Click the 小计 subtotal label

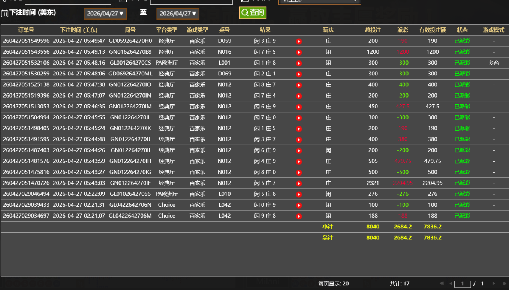coord(328,227)
